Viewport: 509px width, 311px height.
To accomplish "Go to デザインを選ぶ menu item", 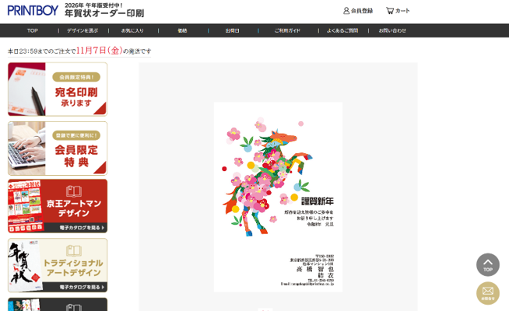I will (x=82, y=30).
